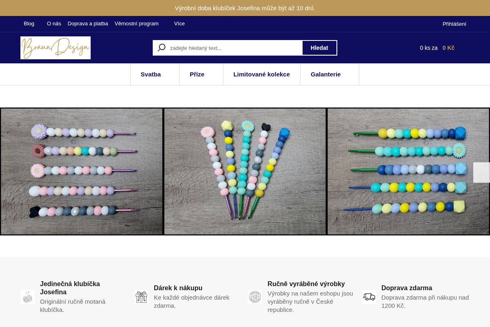Open the Braun Design logo homepage
The image size is (490, 327).
[x=56, y=48]
